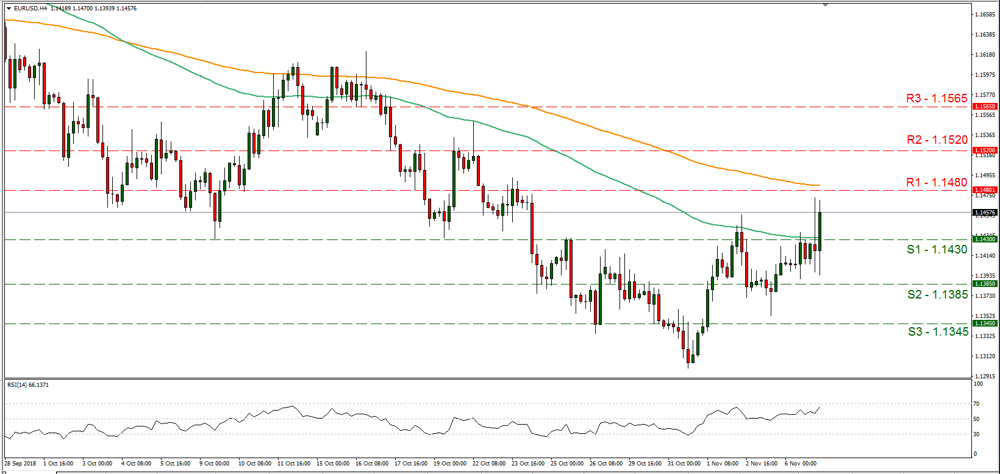Click the chart shift triangle marker at top
Screen dimensions: 1000x474
(825, 5)
